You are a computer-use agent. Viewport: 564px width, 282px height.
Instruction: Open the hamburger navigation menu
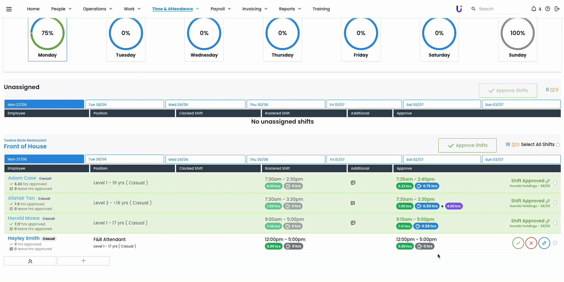tap(9, 9)
